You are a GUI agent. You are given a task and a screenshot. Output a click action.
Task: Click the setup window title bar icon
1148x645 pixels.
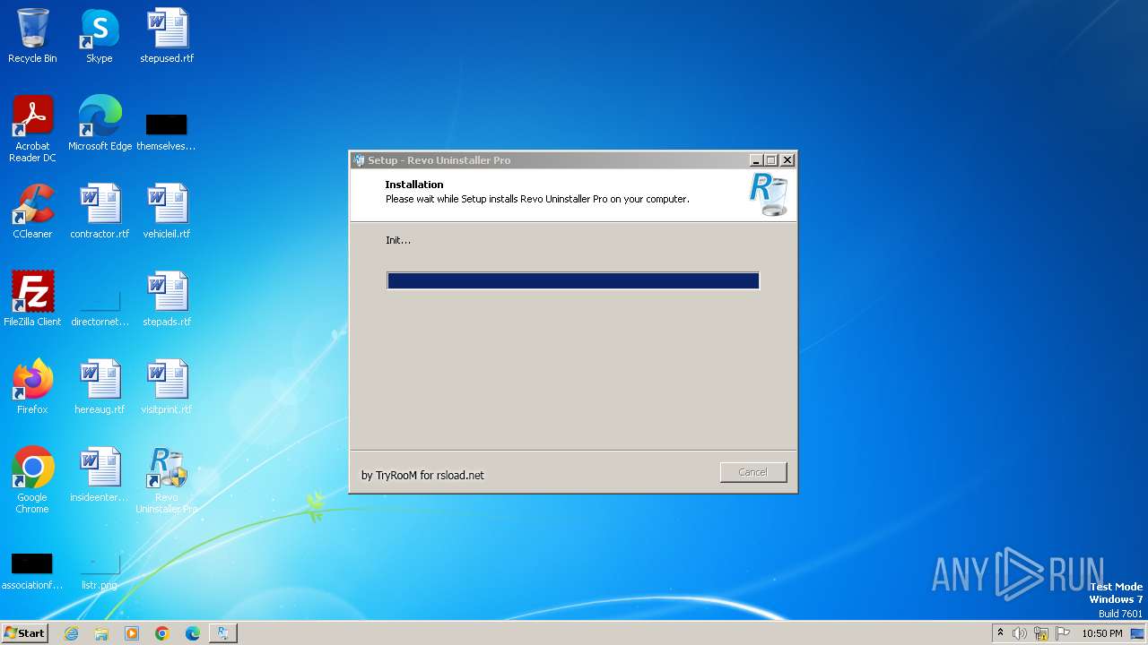tap(360, 160)
